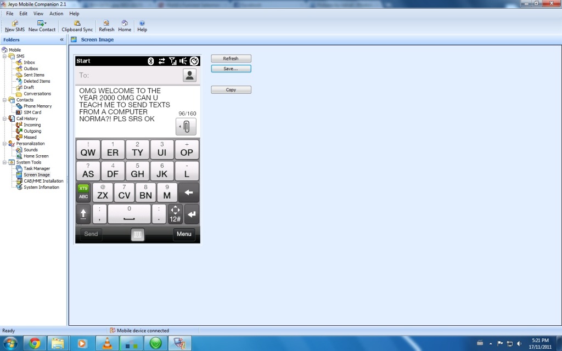562x351 pixels.
Task: Open the Action menu
Action: point(56,14)
